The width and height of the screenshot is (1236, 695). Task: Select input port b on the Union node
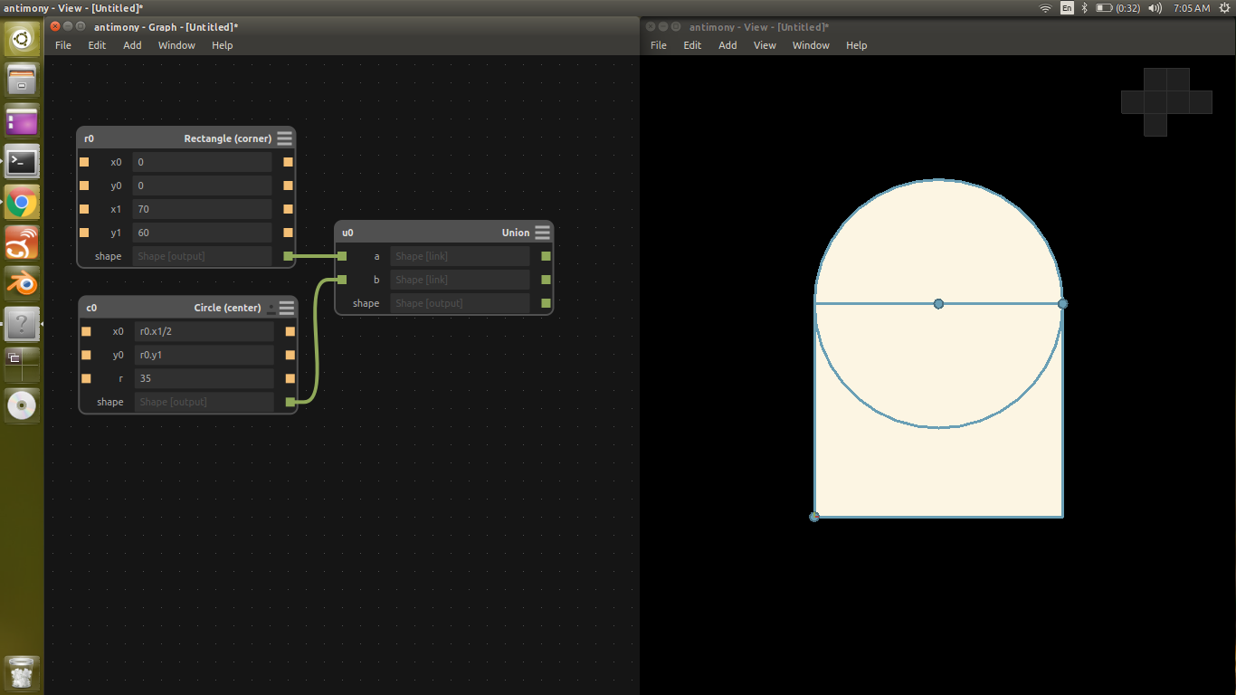coord(343,280)
